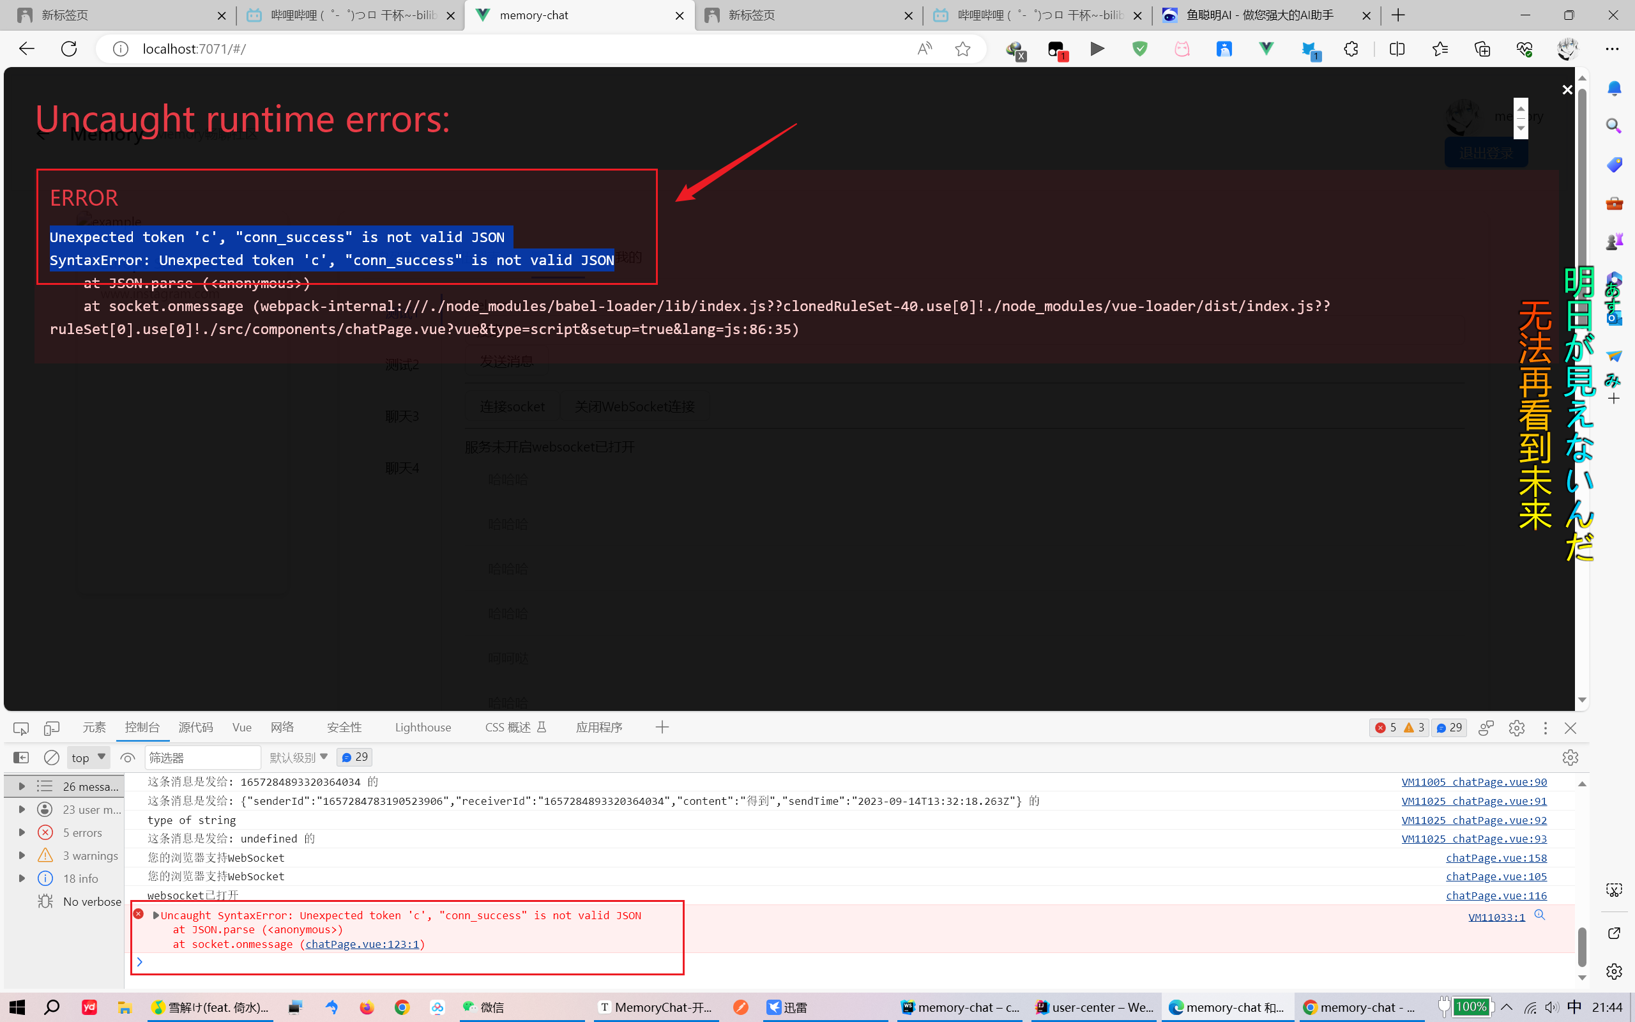Toggle live expression eye icon
The image size is (1635, 1022).
127,758
